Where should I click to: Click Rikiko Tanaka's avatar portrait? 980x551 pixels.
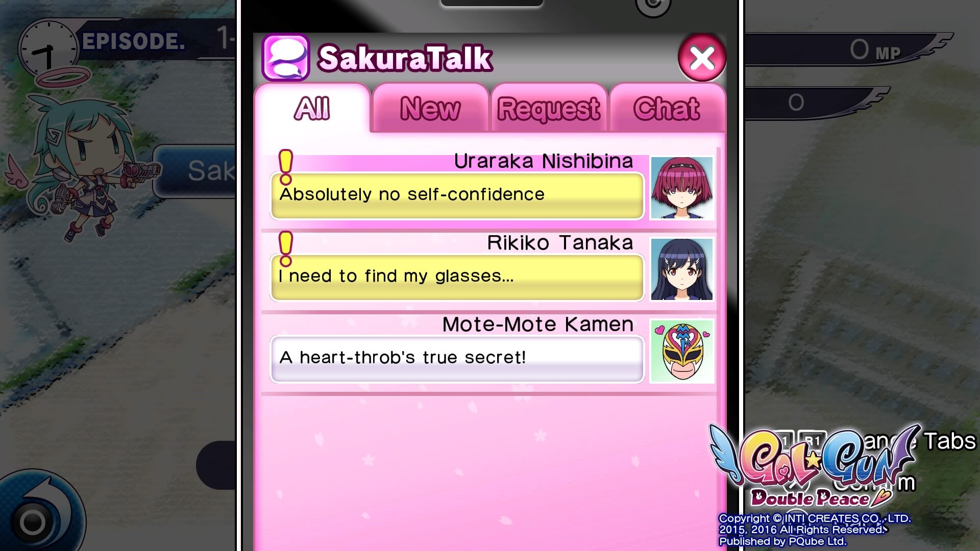681,269
